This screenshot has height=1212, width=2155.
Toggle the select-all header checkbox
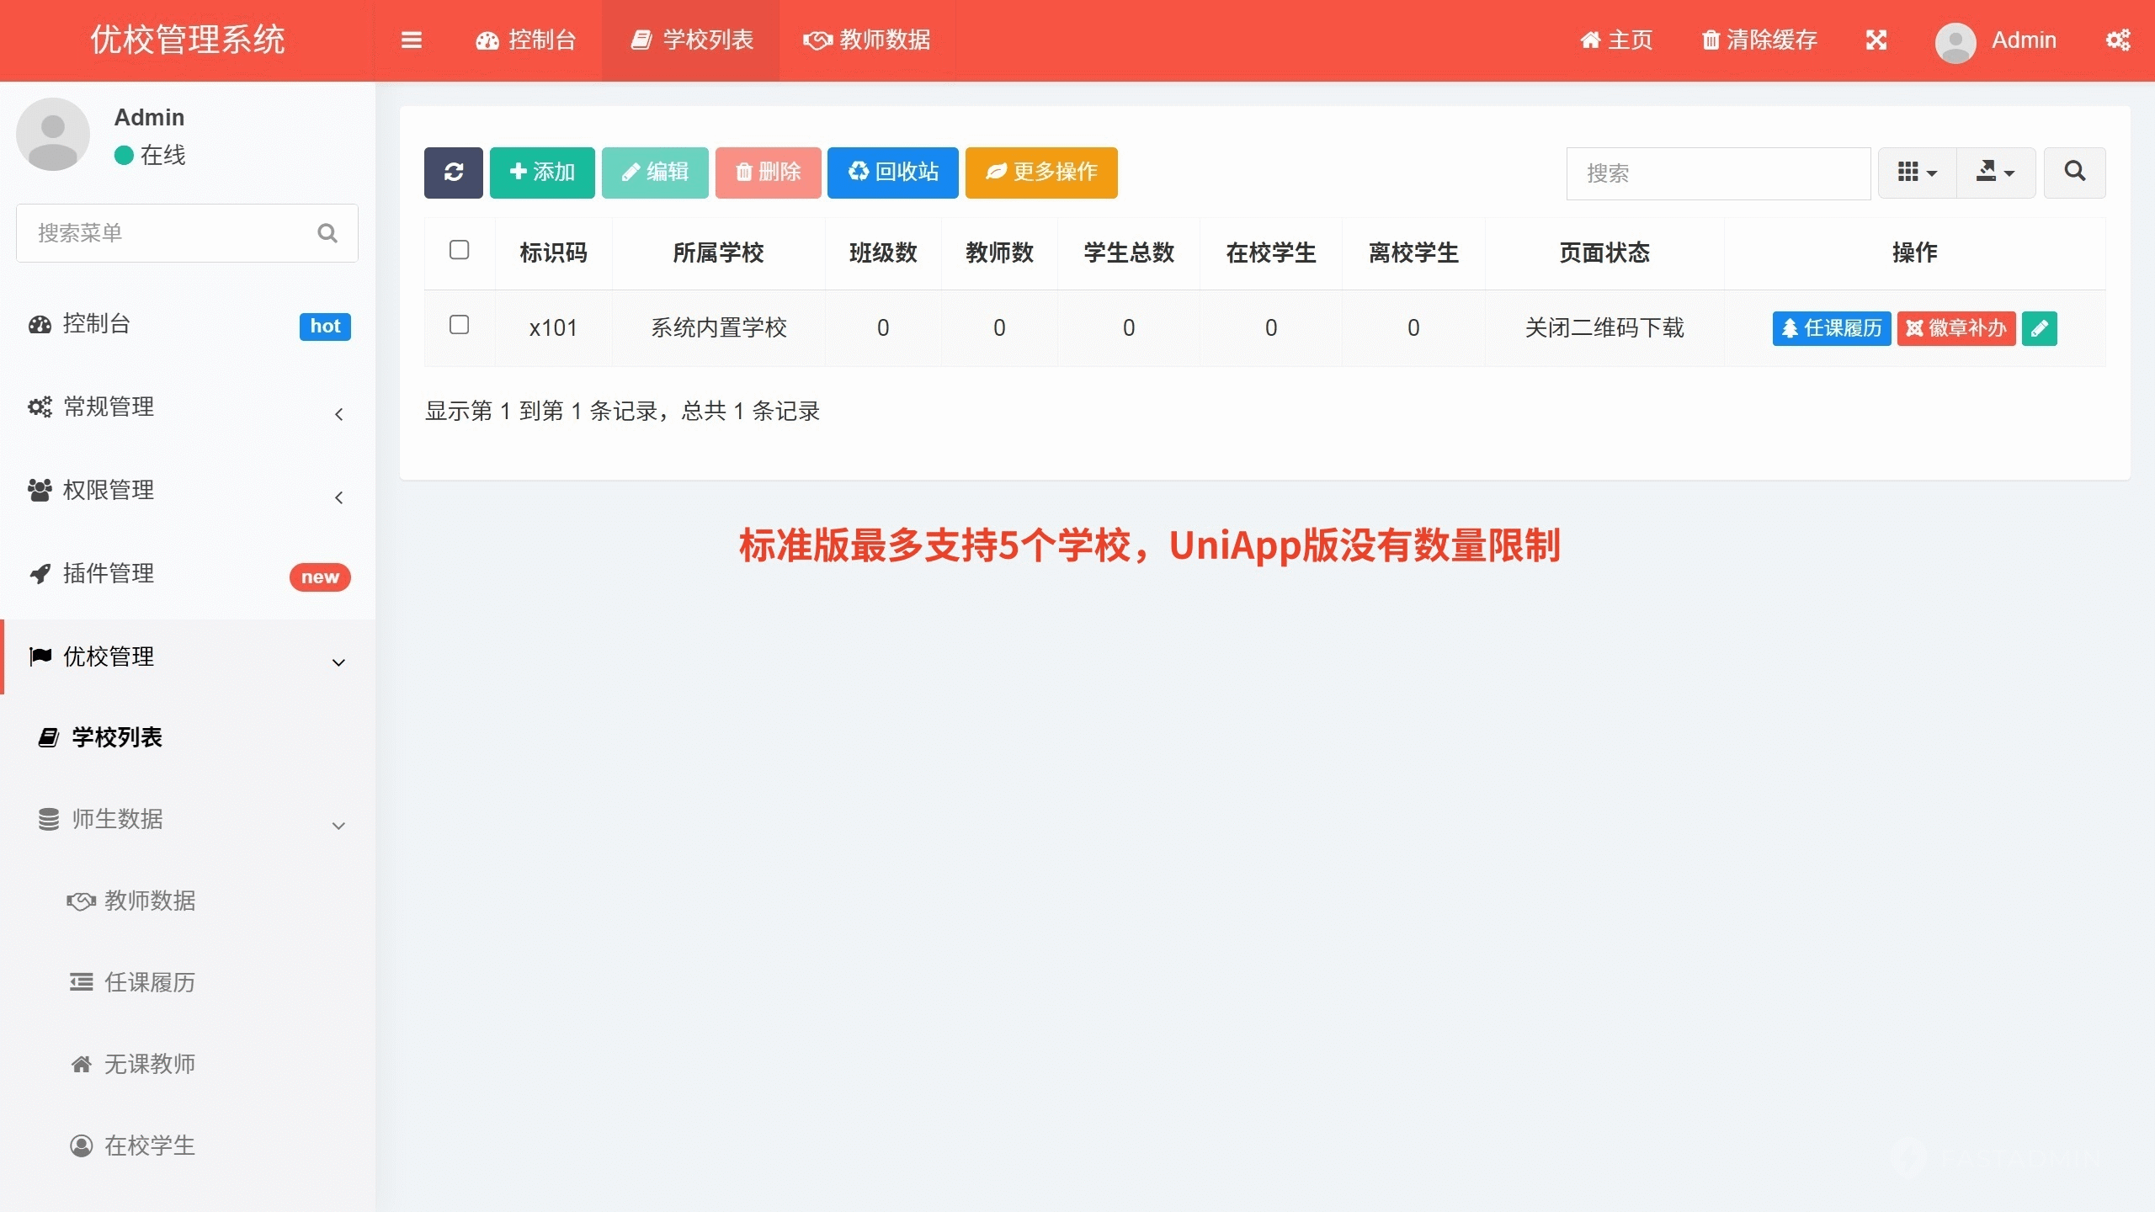(x=459, y=250)
